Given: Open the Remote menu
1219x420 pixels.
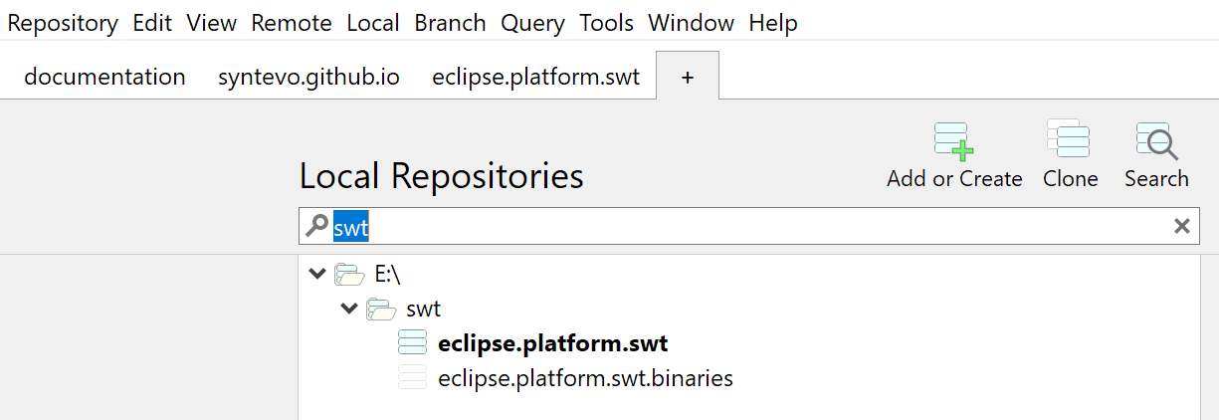Looking at the screenshot, I should pos(292,22).
